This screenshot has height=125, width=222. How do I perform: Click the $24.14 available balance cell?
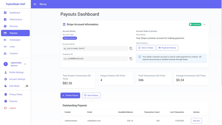pos(130,121)
